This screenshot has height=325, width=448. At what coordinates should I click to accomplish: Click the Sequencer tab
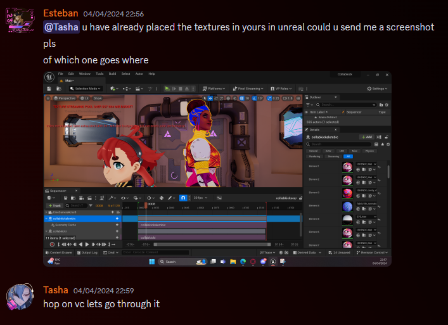pos(61,191)
